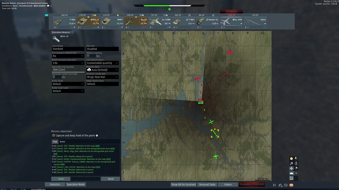Open Respawn Base dropdown
The width and height of the screenshot is (339, 190).
(x=102, y=70)
